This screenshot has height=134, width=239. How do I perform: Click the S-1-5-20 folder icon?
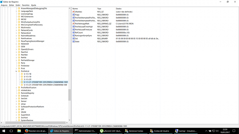coord(22,79)
